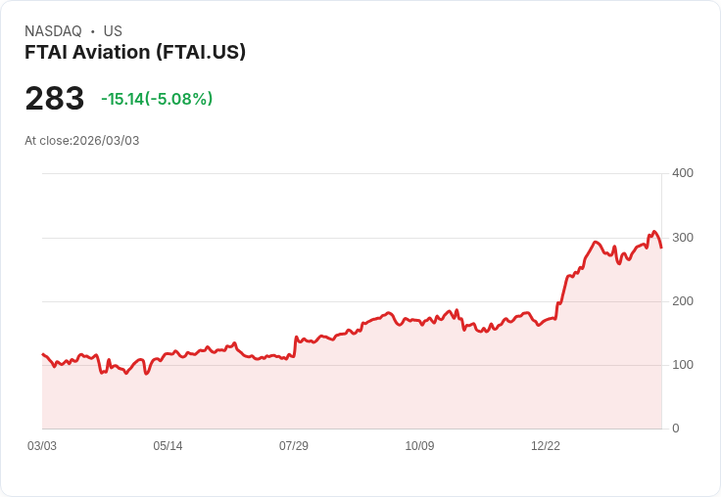This screenshot has width=721, height=497.
Task: Click the 05/14 x-axis date label
Action: (168, 446)
